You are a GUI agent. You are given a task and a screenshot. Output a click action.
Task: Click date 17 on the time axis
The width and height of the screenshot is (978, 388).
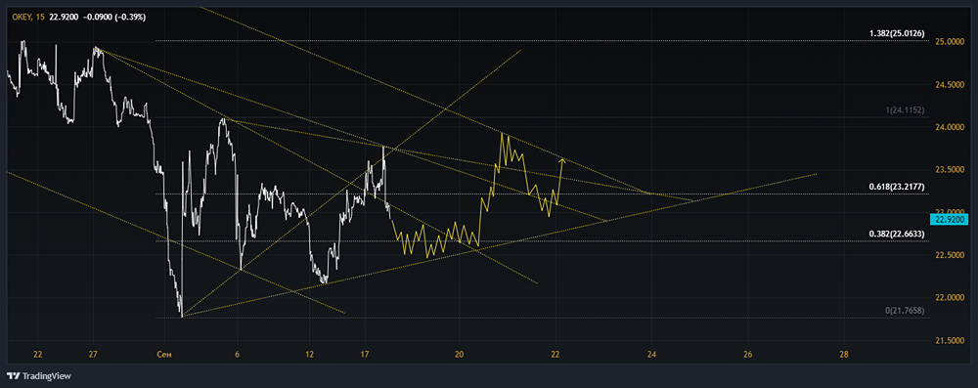[x=365, y=355]
